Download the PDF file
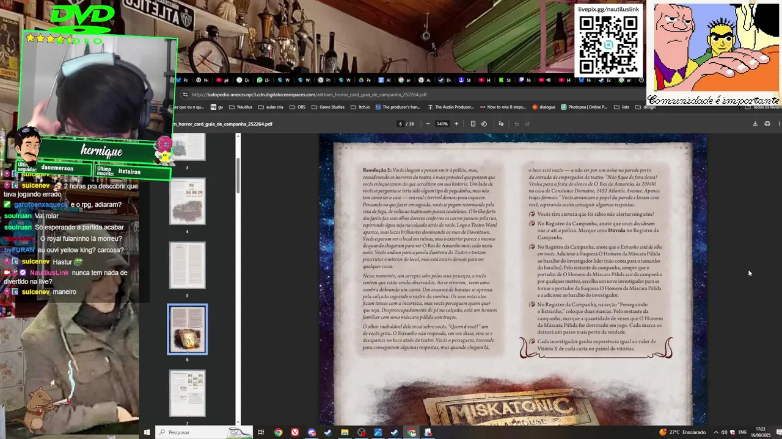Screen dimensions: 782x439 click(755, 124)
